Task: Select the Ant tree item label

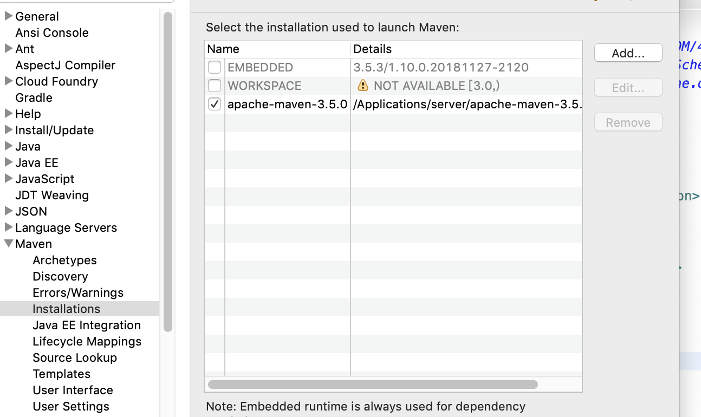Action: (25, 49)
